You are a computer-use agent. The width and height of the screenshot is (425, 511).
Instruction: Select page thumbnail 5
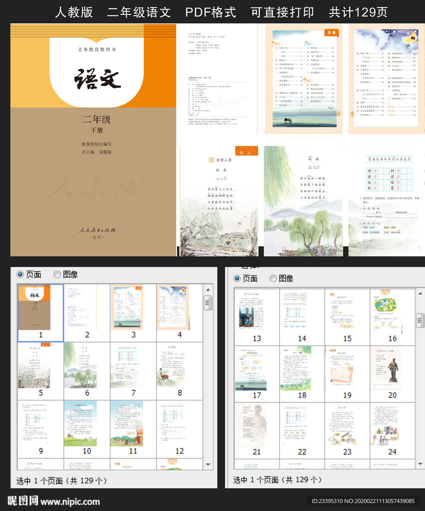click(x=40, y=371)
